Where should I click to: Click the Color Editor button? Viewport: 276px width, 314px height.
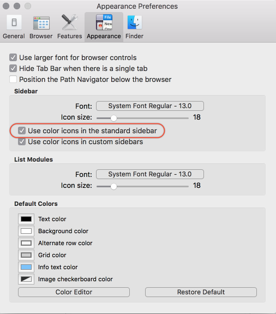click(74, 292)
